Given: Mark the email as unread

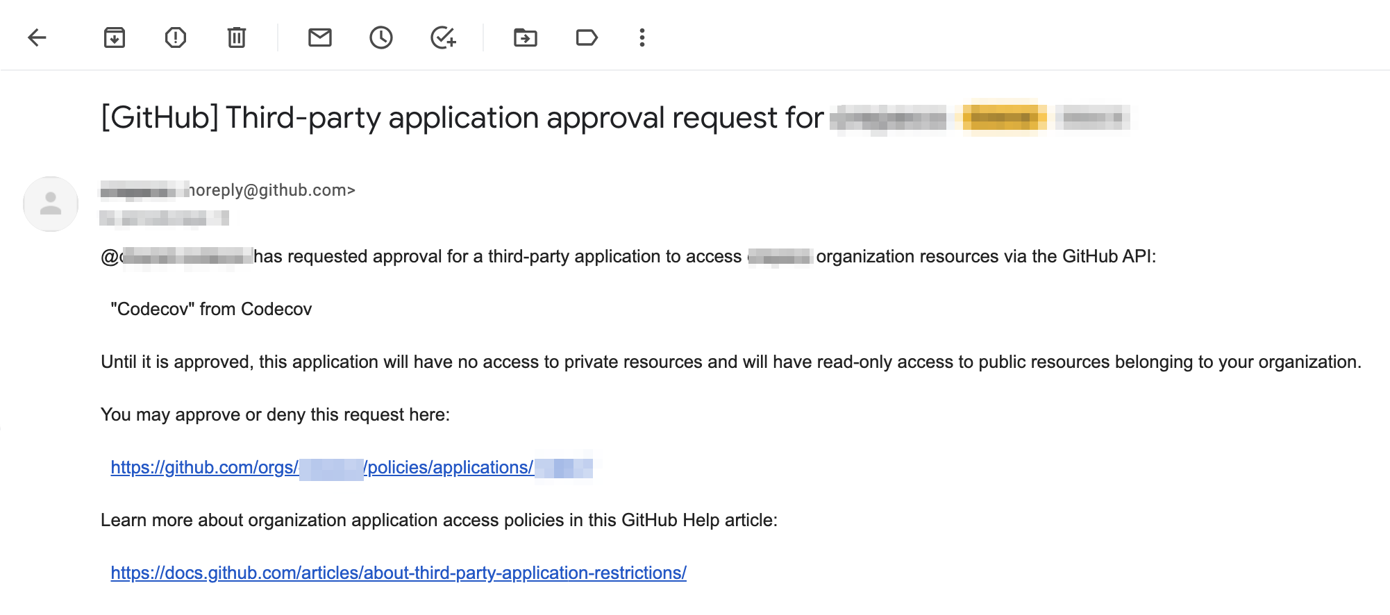Looking at the screenshot, I should click(x=320, y=37).
